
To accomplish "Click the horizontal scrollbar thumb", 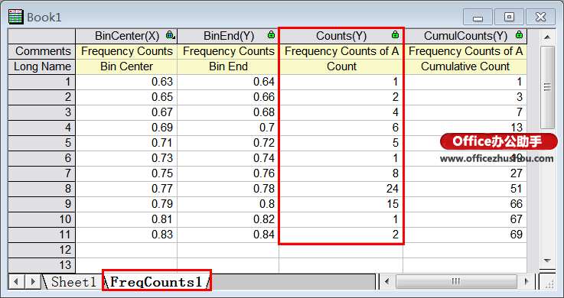I will point(456,281).
